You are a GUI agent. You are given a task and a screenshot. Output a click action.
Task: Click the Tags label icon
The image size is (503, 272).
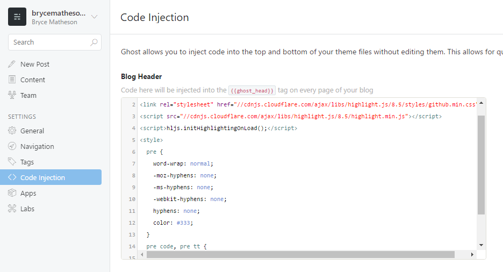point(12,162)
